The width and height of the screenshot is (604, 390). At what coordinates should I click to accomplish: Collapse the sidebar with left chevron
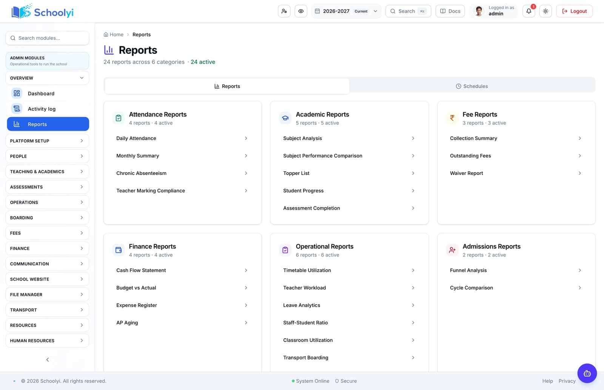pos(48,359)
